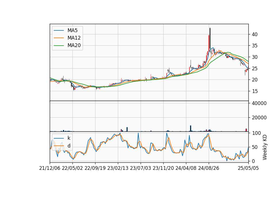276x198 pixels.
Task: Click the KD axis value 100
Action: (x=256, y=133)
